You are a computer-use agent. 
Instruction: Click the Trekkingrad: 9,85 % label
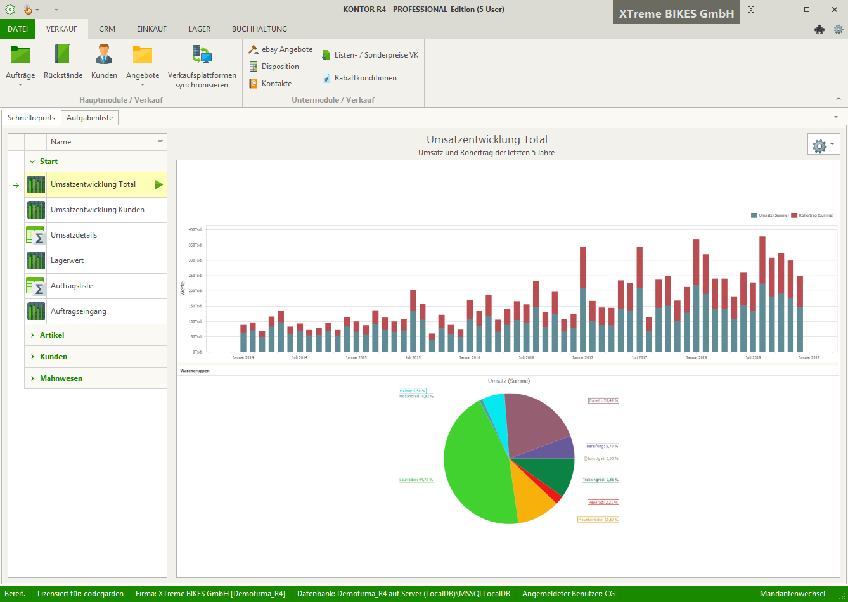pyautogui.click(x=600, y=480)
